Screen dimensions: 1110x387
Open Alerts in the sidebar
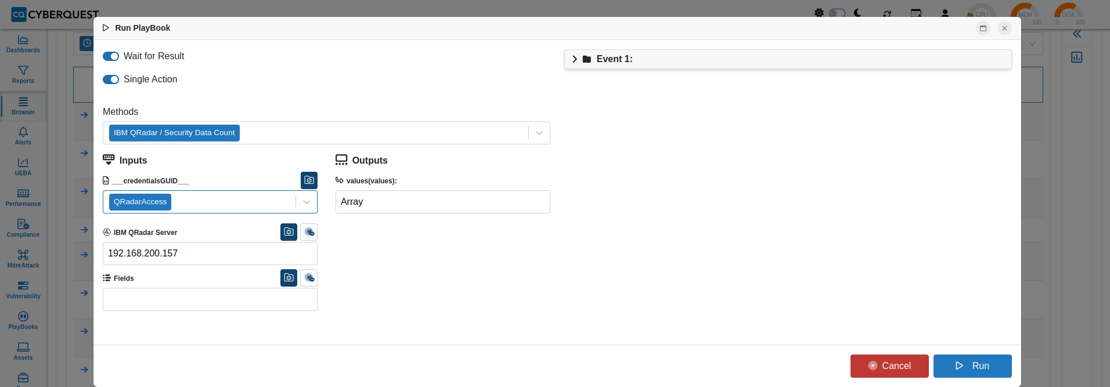coord(23,136)
